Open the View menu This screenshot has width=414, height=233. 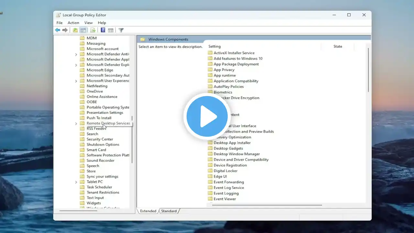[x=88, y=23]
